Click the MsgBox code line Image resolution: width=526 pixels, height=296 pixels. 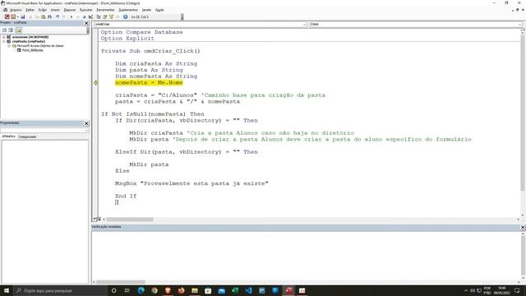pyautogui.click(x=191, y=183)
